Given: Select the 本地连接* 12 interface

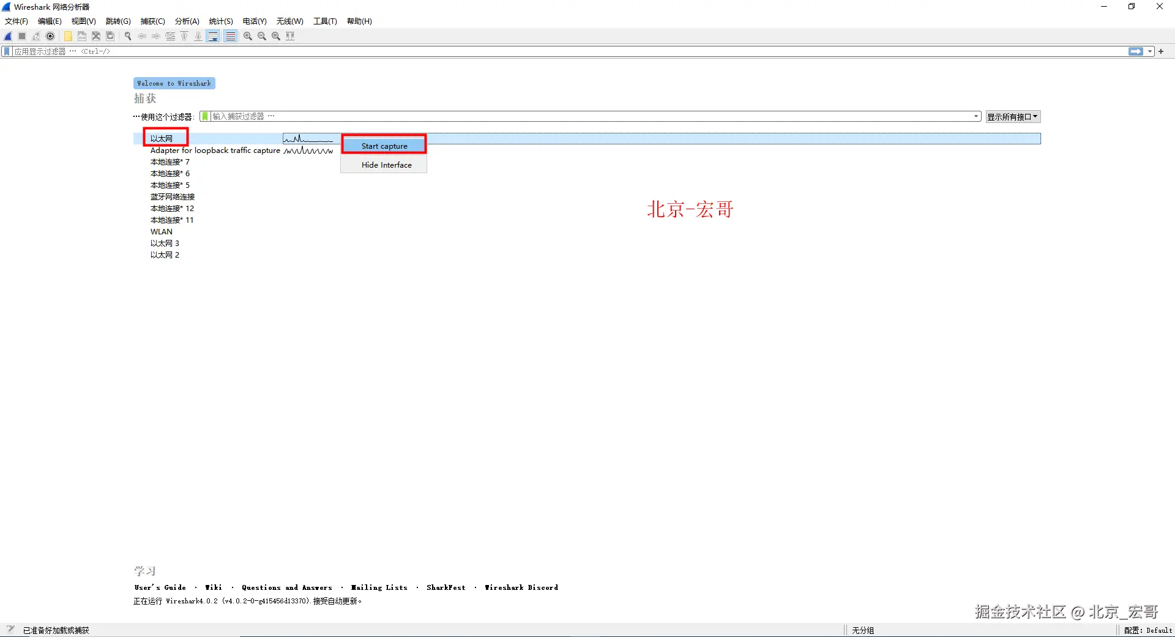Looking at the screenshot, I should (x=172, y=209).
